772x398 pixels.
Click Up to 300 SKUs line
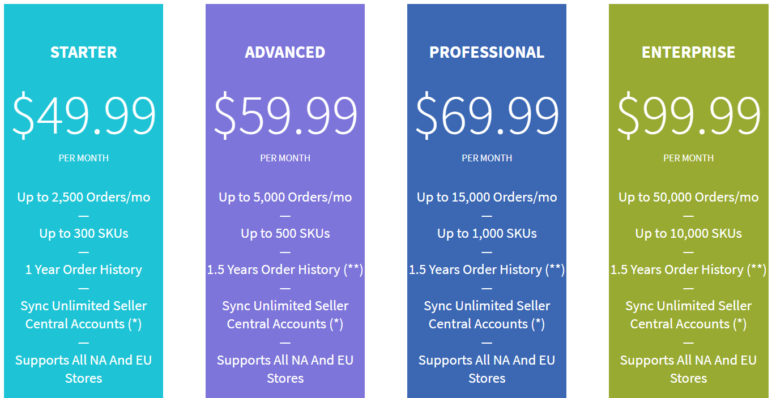tap(83, 233)
